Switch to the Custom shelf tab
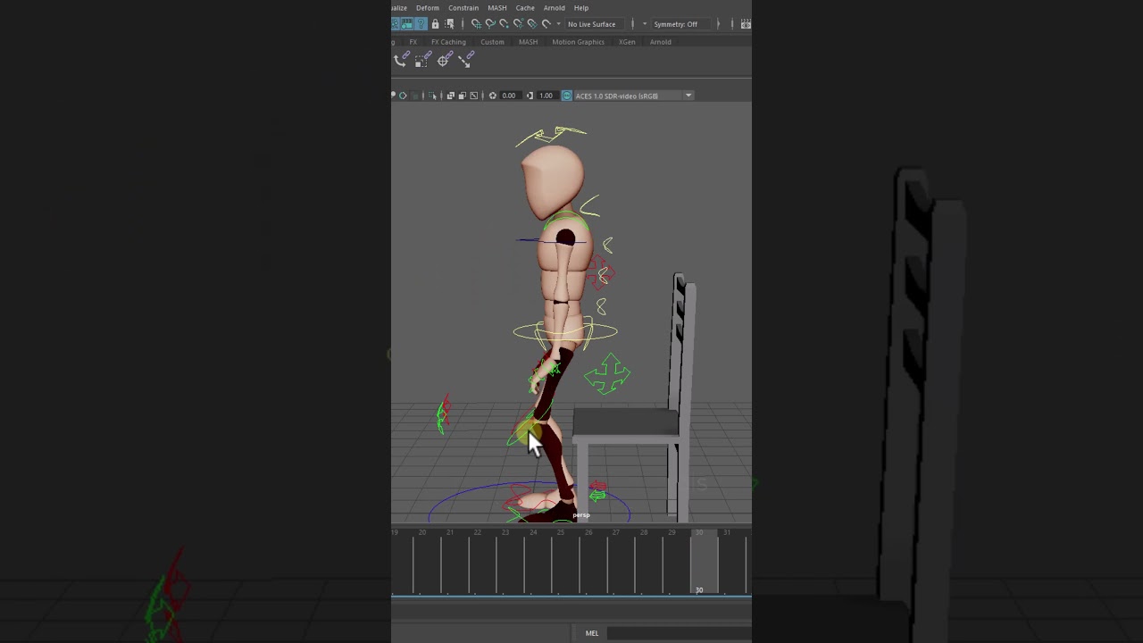 (x=492, y=42)
